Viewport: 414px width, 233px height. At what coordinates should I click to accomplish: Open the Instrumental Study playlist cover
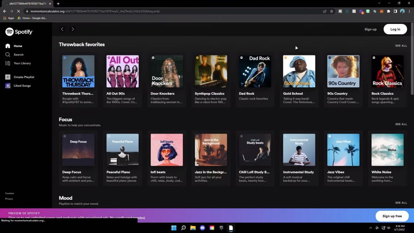[x=299, y=150]
